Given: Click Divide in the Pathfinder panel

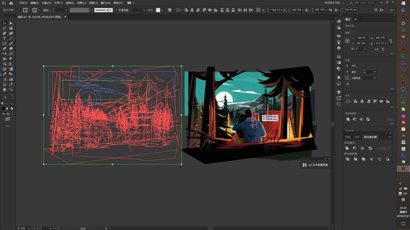Looking at the screenshot, I should [x=347, y=159].
